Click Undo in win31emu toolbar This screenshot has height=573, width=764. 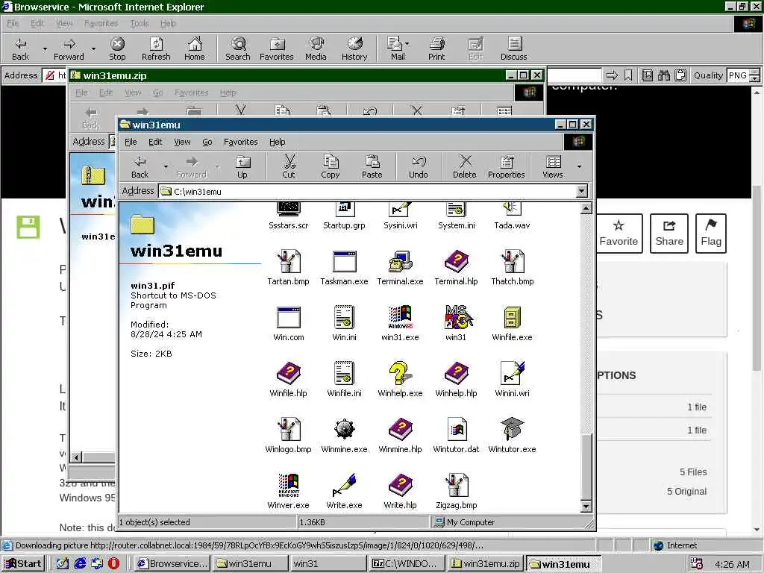click(418, 166)
